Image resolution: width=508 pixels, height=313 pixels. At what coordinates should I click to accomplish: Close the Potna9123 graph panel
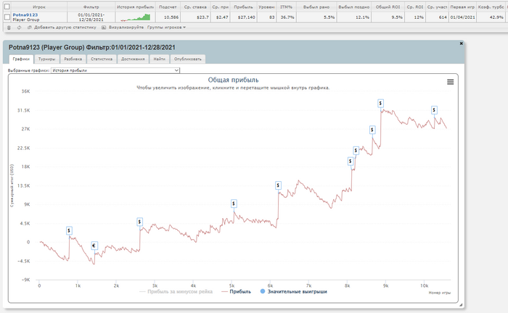click(x=461, y=43)
